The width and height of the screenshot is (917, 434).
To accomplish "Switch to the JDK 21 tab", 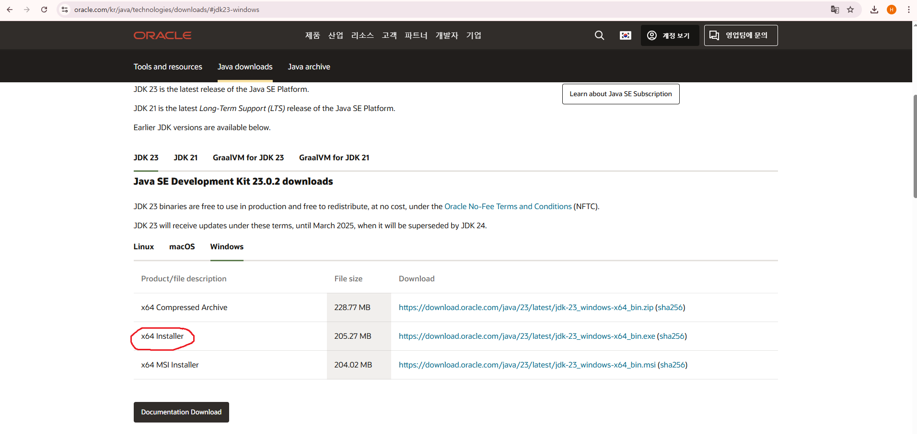I will pyautogui.click(x=186, y=158).
